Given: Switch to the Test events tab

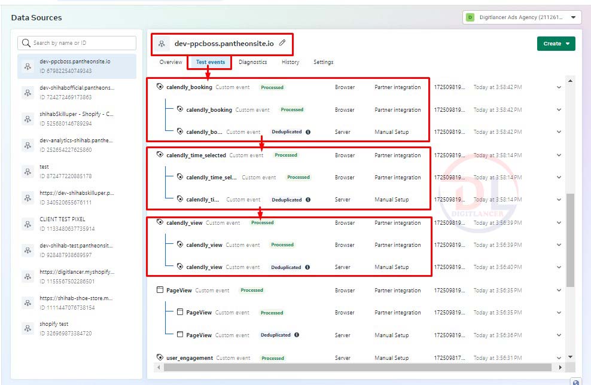Looking at the screenshot, I should (x=211, y=62).
